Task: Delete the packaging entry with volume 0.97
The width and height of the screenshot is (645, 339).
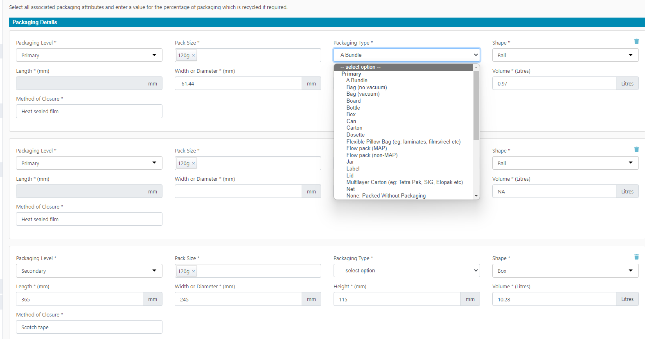Action: pyautogui.click(x=636, y=41)
